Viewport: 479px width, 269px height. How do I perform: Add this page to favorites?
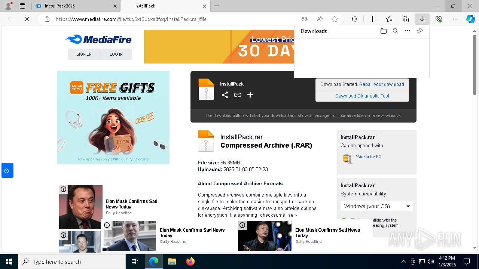[x=335, y=19]
